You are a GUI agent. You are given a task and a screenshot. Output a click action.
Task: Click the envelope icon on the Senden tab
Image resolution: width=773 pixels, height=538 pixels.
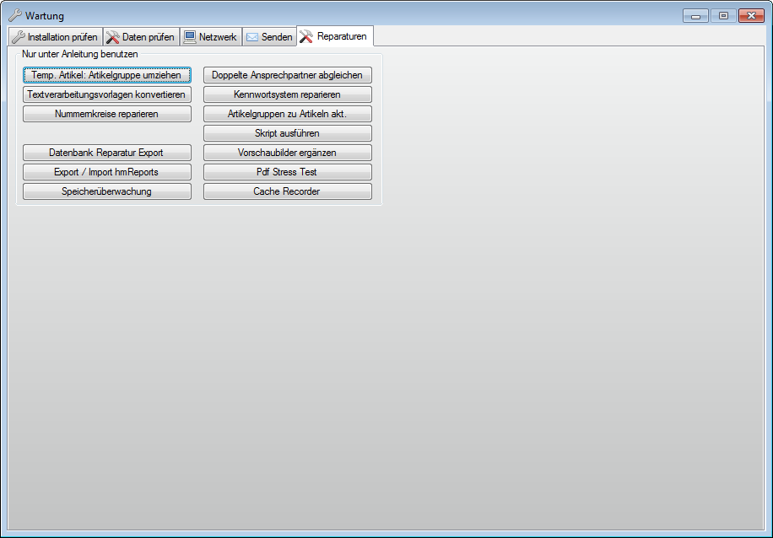(252, 37)
